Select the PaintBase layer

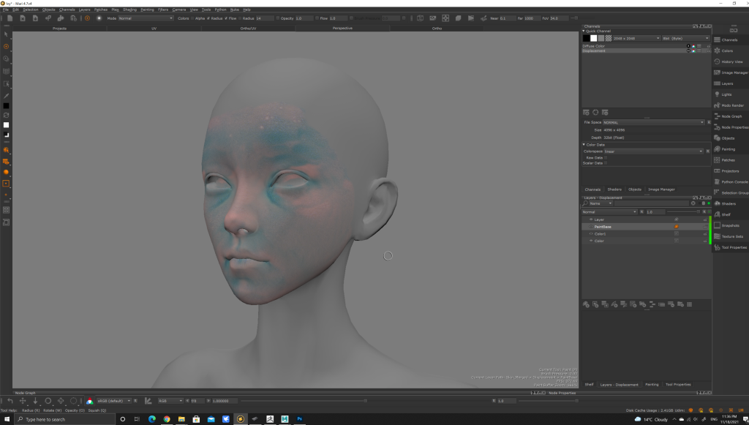click(603, 227)
